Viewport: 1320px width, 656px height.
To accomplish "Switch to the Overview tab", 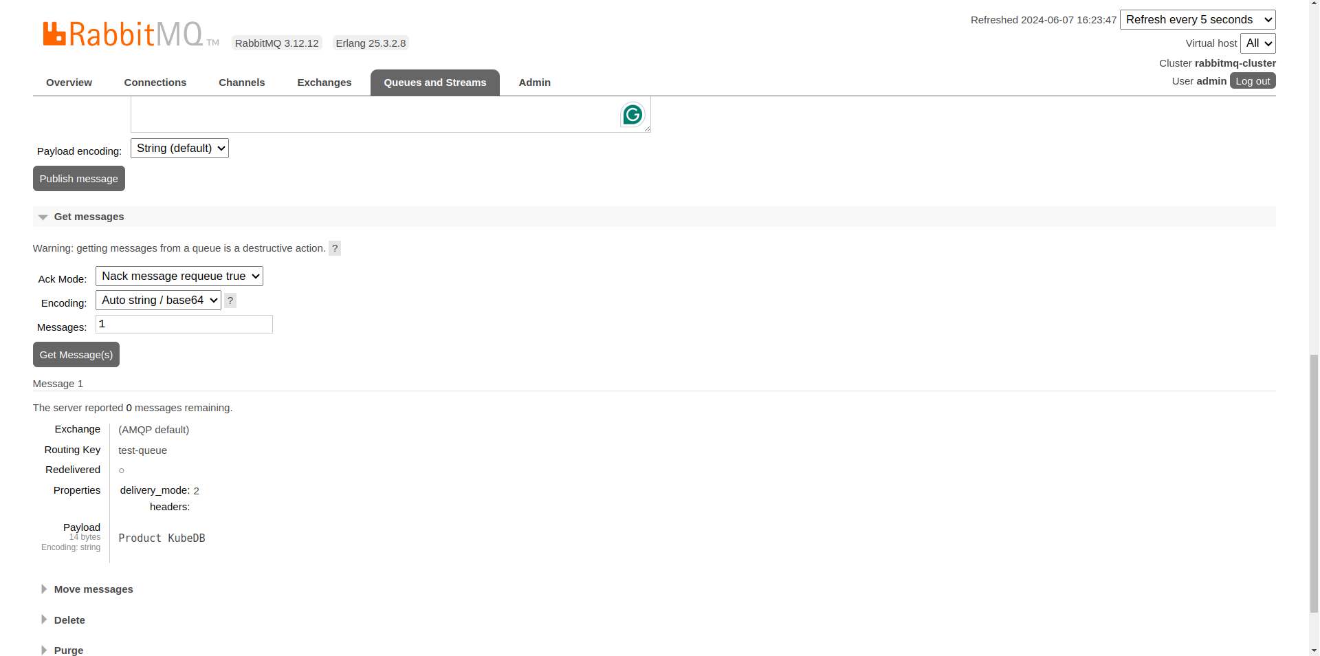I will pos(69,83).
